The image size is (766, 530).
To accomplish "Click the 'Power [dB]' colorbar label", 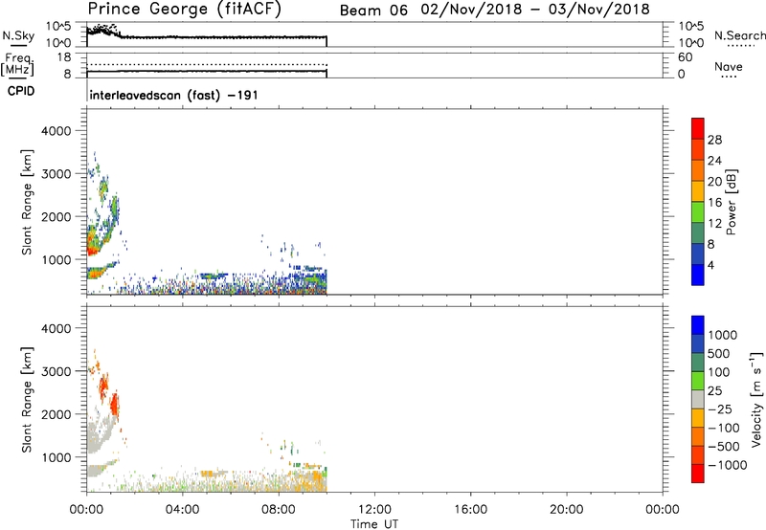I will tap(731, 202).
